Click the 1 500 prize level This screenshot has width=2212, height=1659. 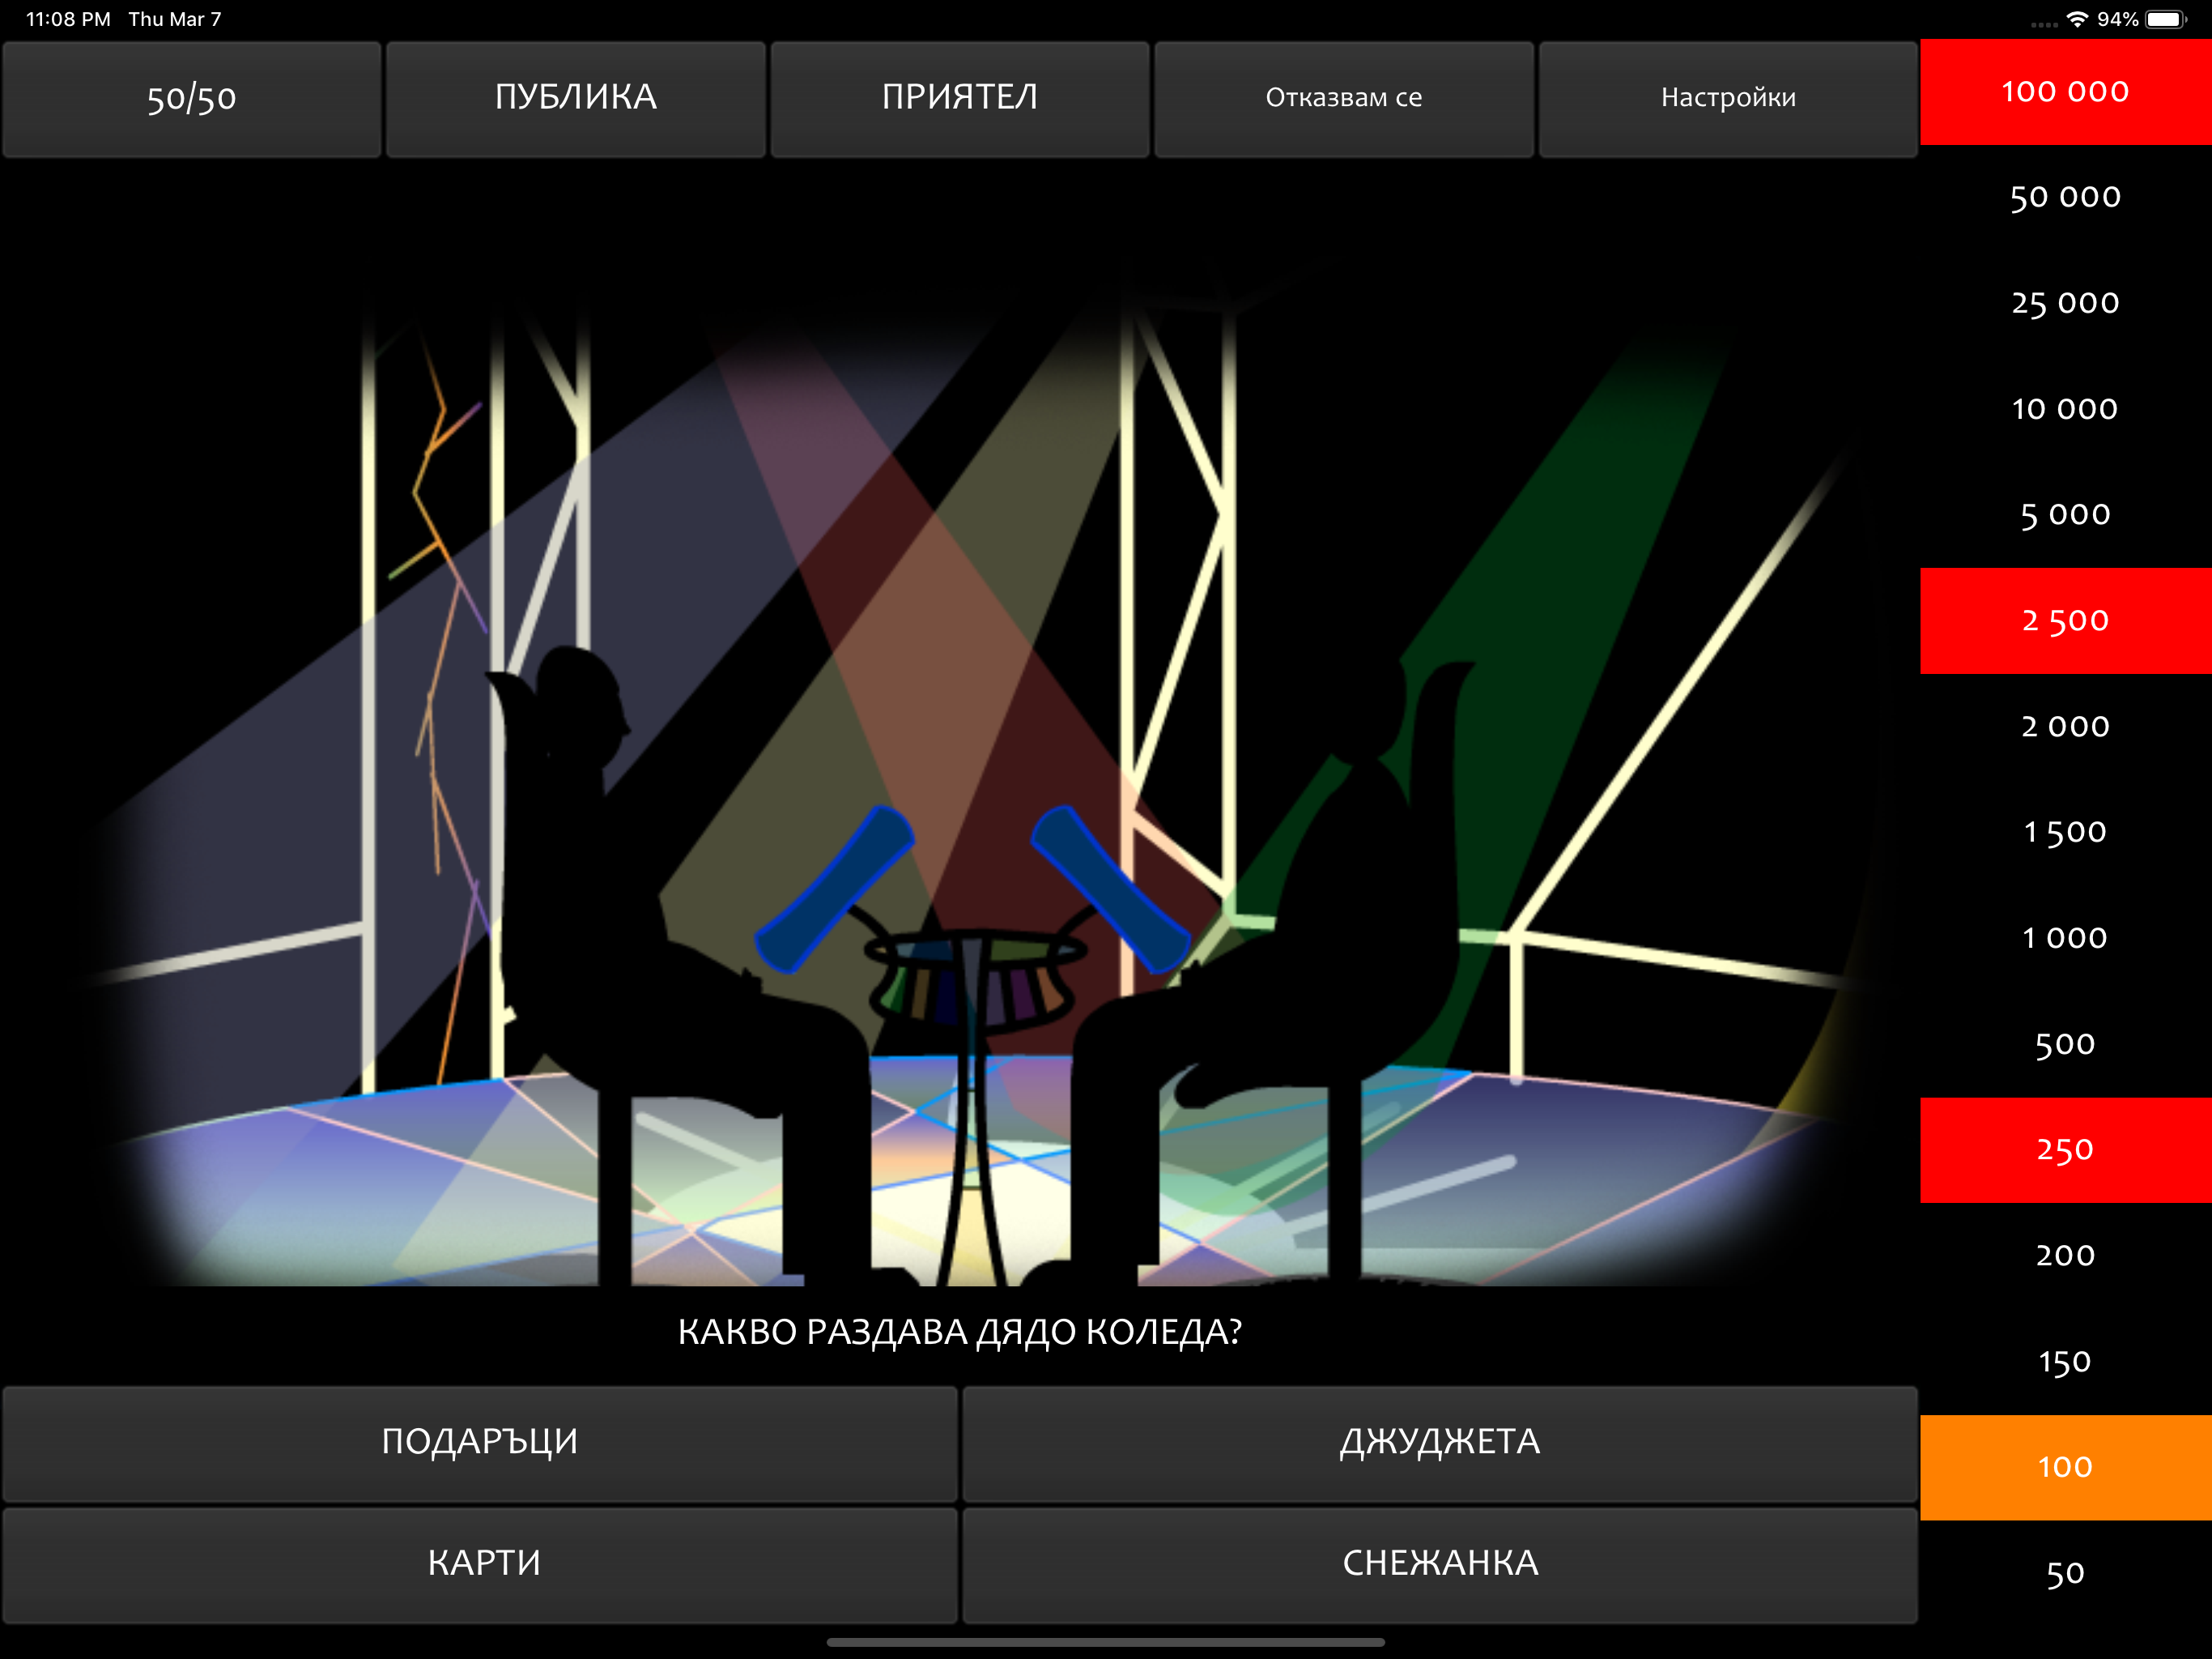2066,833
